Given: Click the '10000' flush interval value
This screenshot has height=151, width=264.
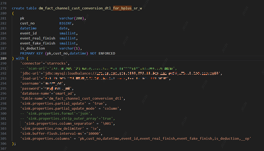Looking at the screenshot, I should (93, 134).
